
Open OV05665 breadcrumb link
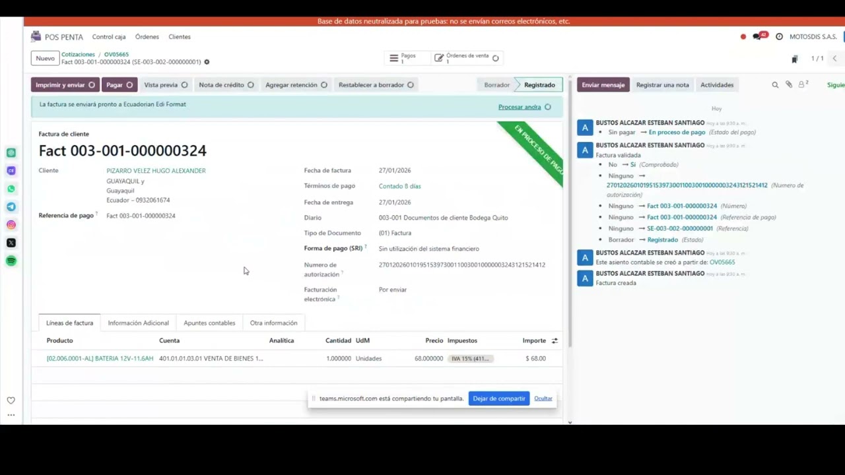click(116, 54)
